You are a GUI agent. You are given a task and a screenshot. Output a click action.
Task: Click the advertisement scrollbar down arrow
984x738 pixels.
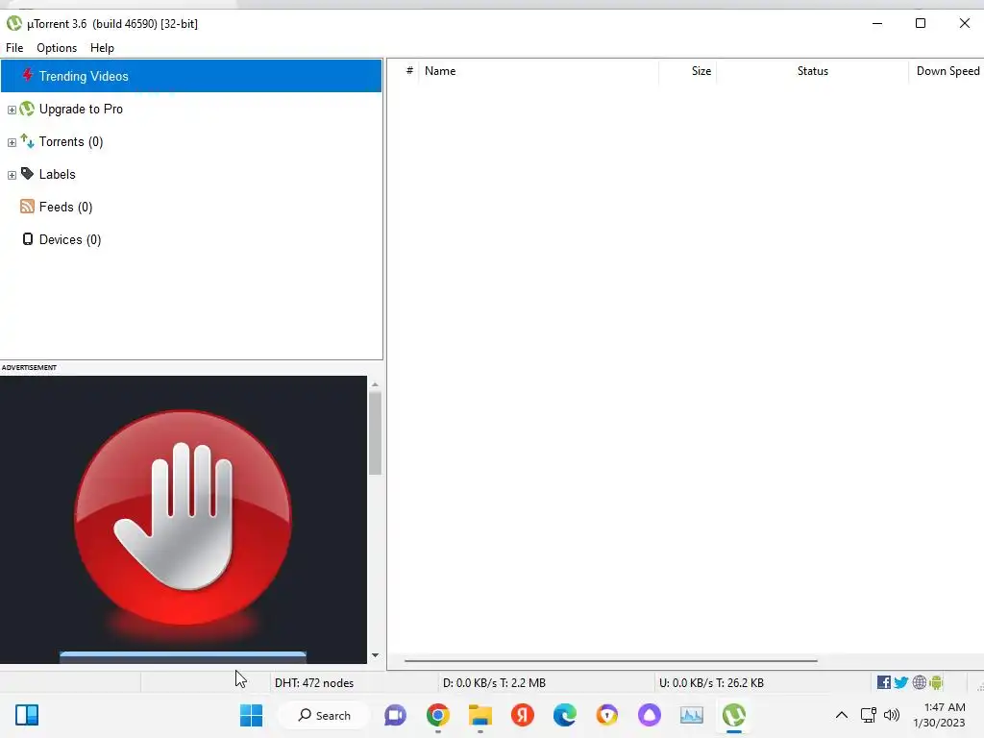click(x=375, y=655)
